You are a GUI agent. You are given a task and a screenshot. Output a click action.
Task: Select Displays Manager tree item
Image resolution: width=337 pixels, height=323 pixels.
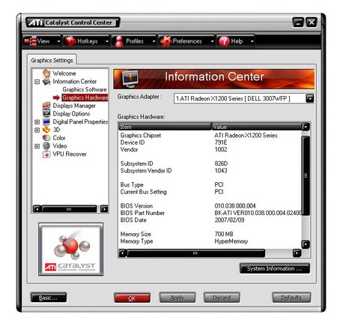click(x=74, y=106)
